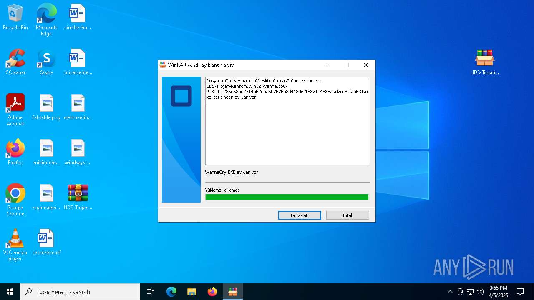Launch the Firefox desktop shortcut
Screen dimensions: 534x300
pyautogui.click(x=15, y=152)
